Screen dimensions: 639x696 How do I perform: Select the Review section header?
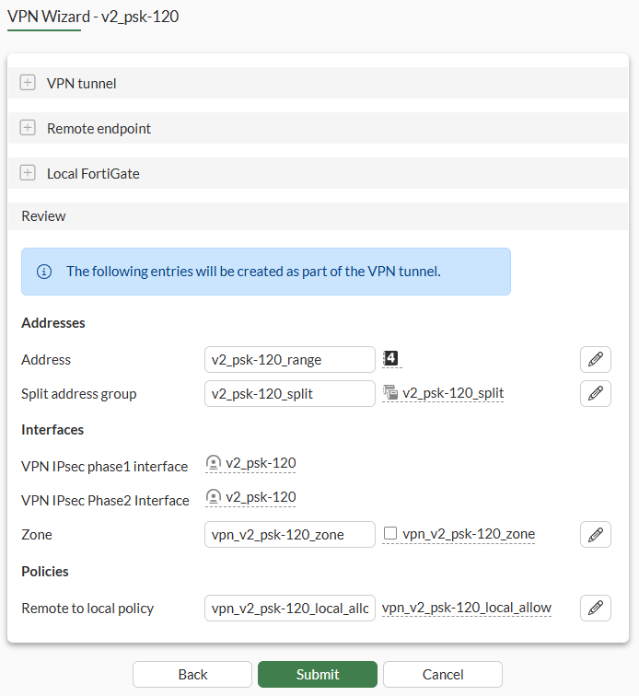pos(44,216)
